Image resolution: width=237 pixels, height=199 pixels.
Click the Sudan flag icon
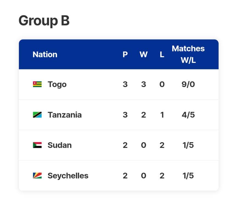(x=37, y=145)
